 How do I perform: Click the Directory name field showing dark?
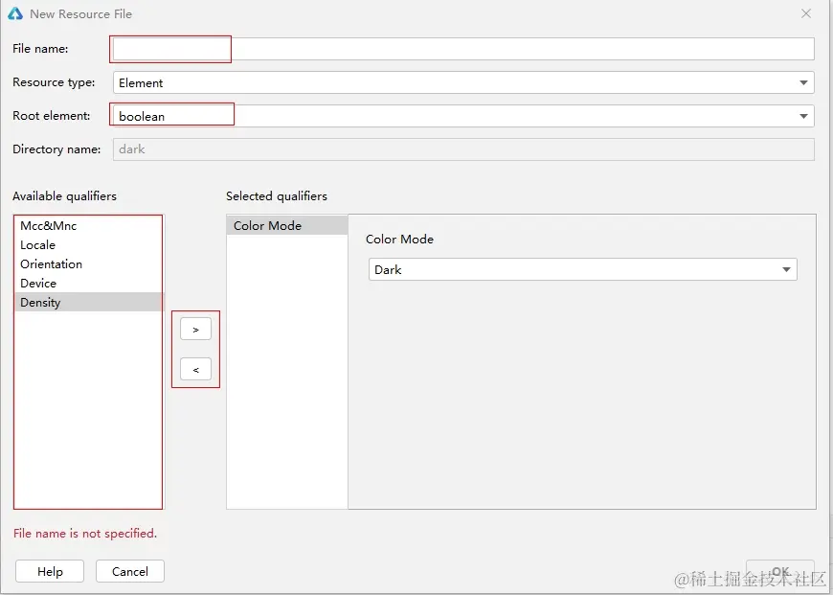pos(463,149)
